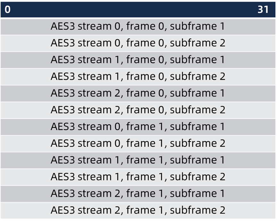Screen dimensions: 277x223
Task: Click the '0' bit label in the header
Action: [x=7, y=10]
